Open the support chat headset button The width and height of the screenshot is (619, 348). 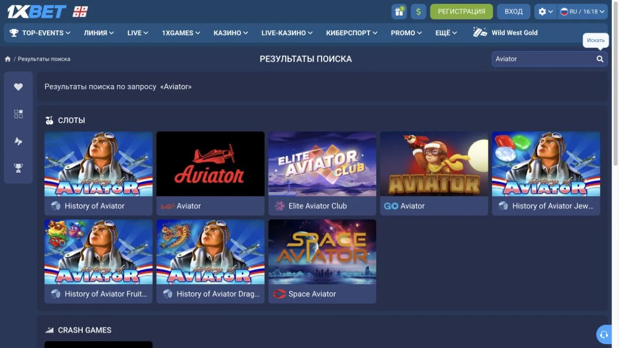604,335
